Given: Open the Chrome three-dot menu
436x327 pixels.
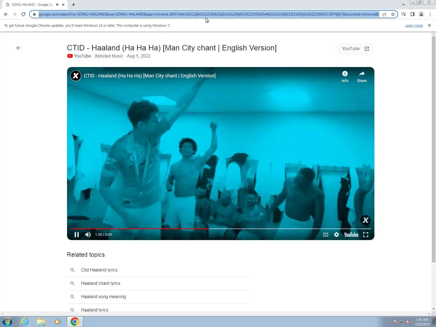Looking at the screenshot, I should (430, 14).
